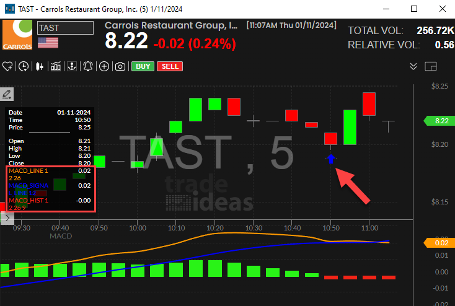This screenshot has width=455, height=306.
Task: Click the 10:50 time axis label
Action: [x=331, y=228]
